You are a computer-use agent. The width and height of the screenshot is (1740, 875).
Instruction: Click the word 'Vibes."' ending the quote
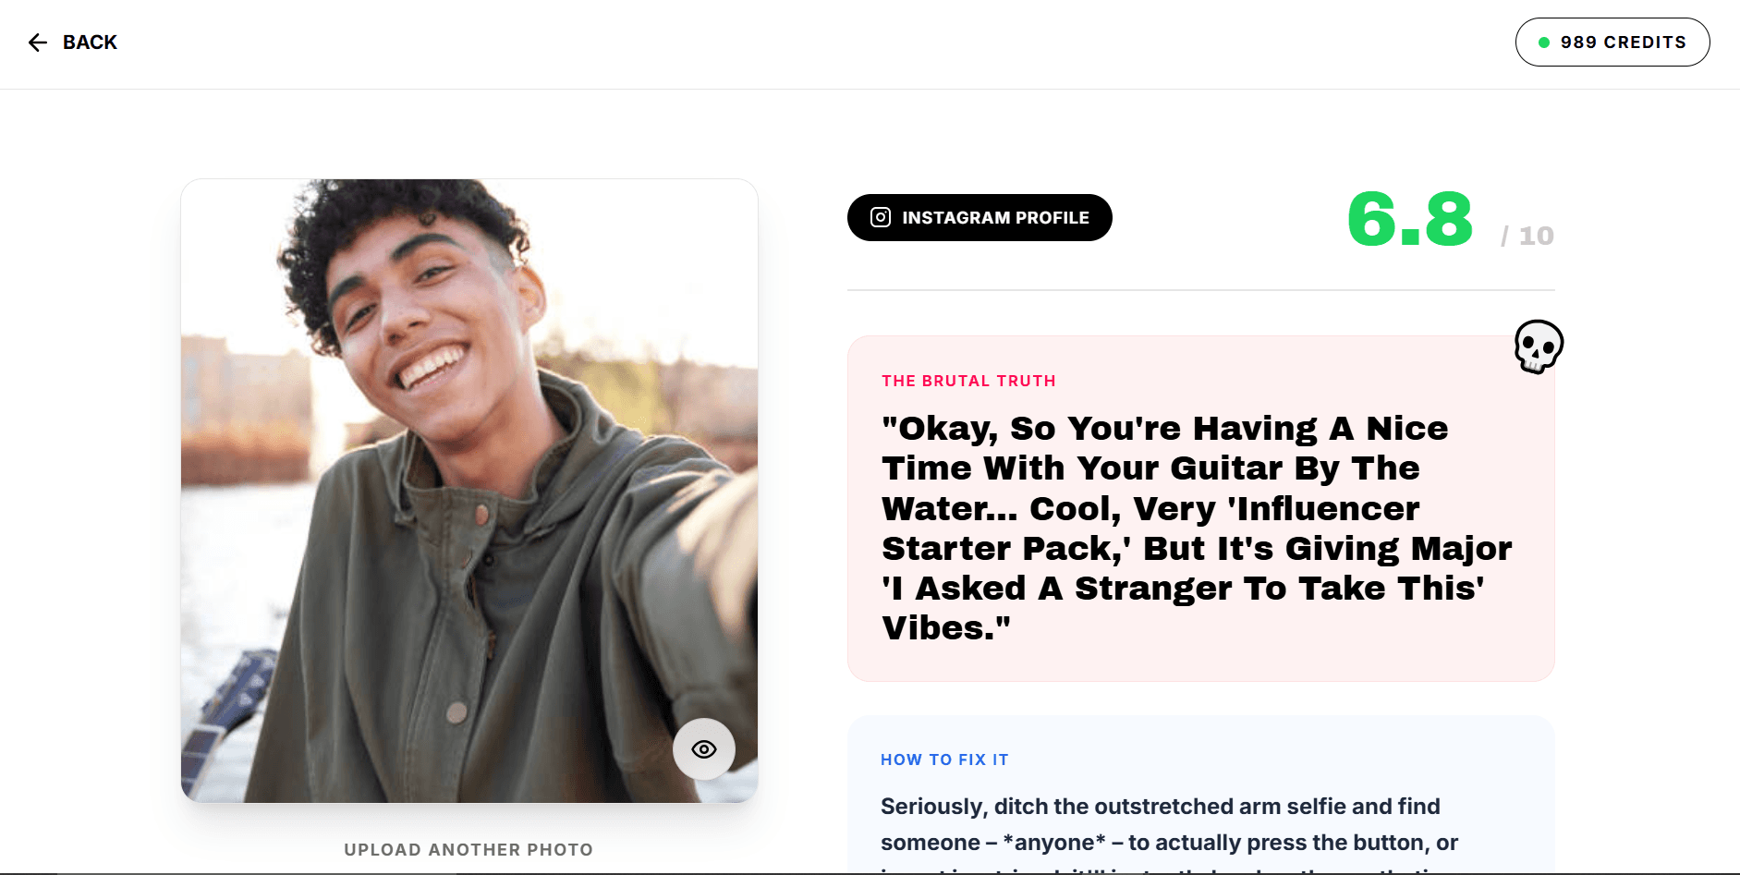click(946, 628)
